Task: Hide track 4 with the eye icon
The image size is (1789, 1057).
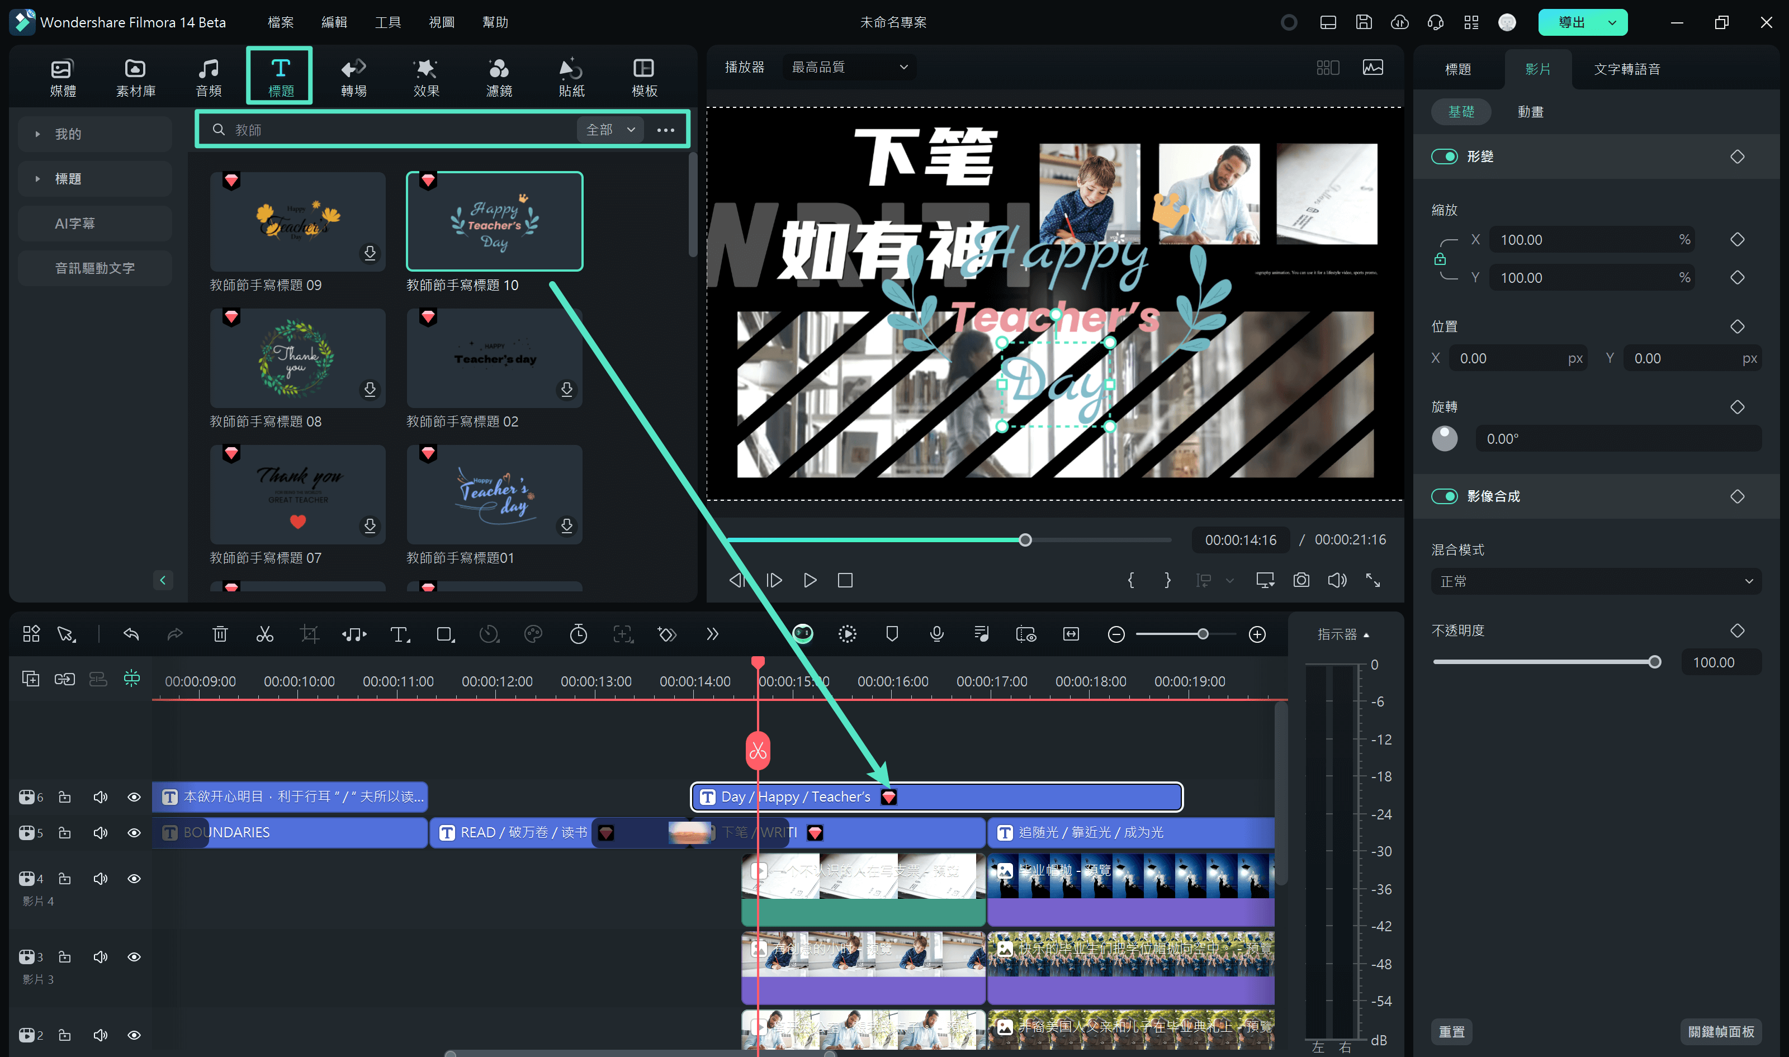Action: pyautogui.click(x=134, y=878)
